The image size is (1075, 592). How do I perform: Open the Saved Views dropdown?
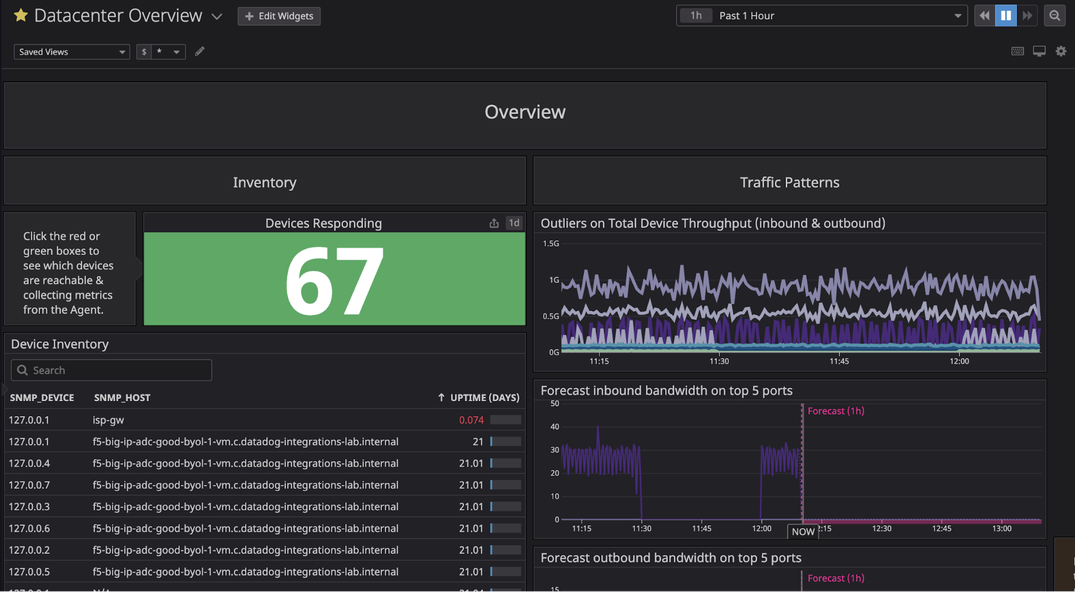(x=71, y=51)
